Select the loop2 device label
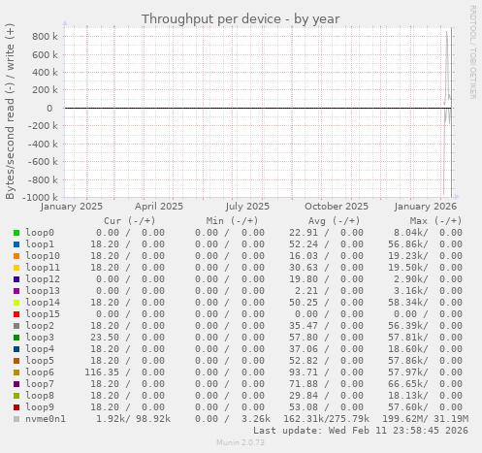The width and height of the screenshot is (482, 453). click(40, 326)
